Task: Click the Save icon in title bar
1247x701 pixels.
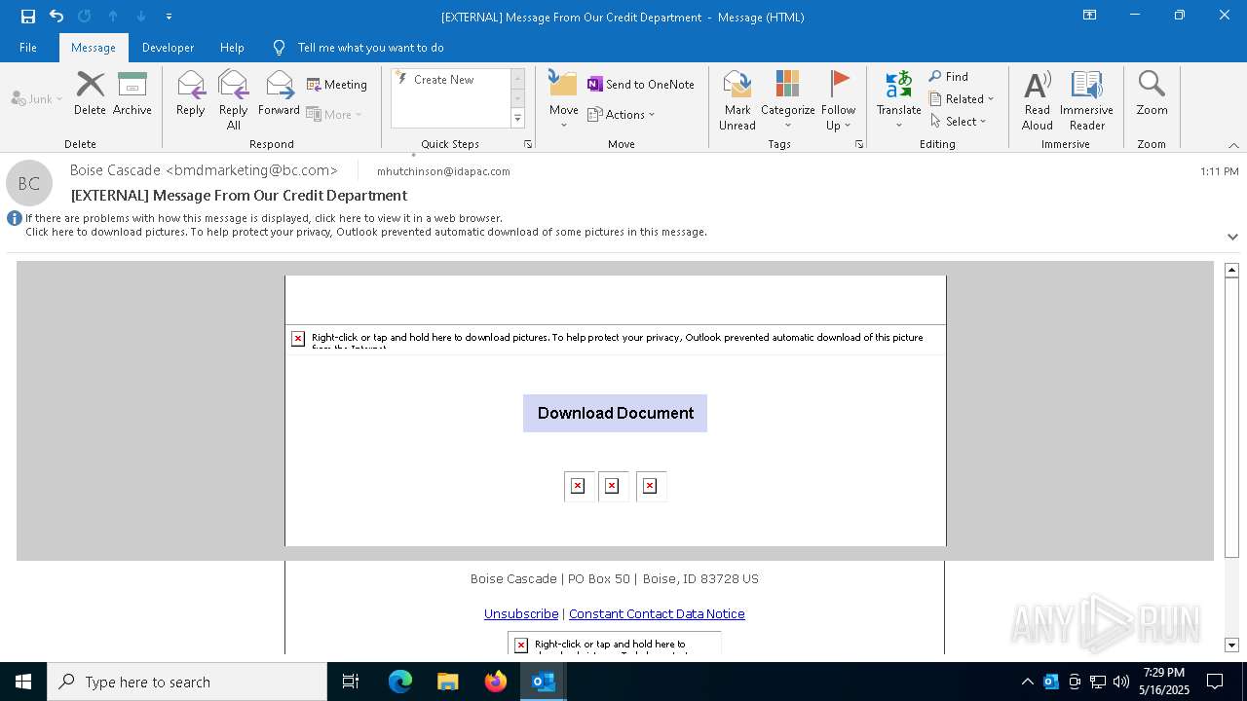Action: (28, 17)
